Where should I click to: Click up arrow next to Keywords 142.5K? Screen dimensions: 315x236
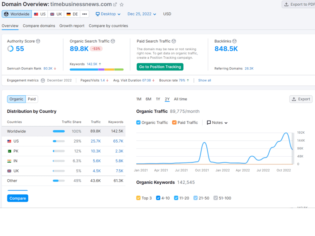(x=100, y=64)
